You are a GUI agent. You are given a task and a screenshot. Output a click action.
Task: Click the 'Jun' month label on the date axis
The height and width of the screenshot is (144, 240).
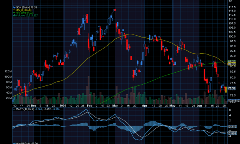coord(199,106)
